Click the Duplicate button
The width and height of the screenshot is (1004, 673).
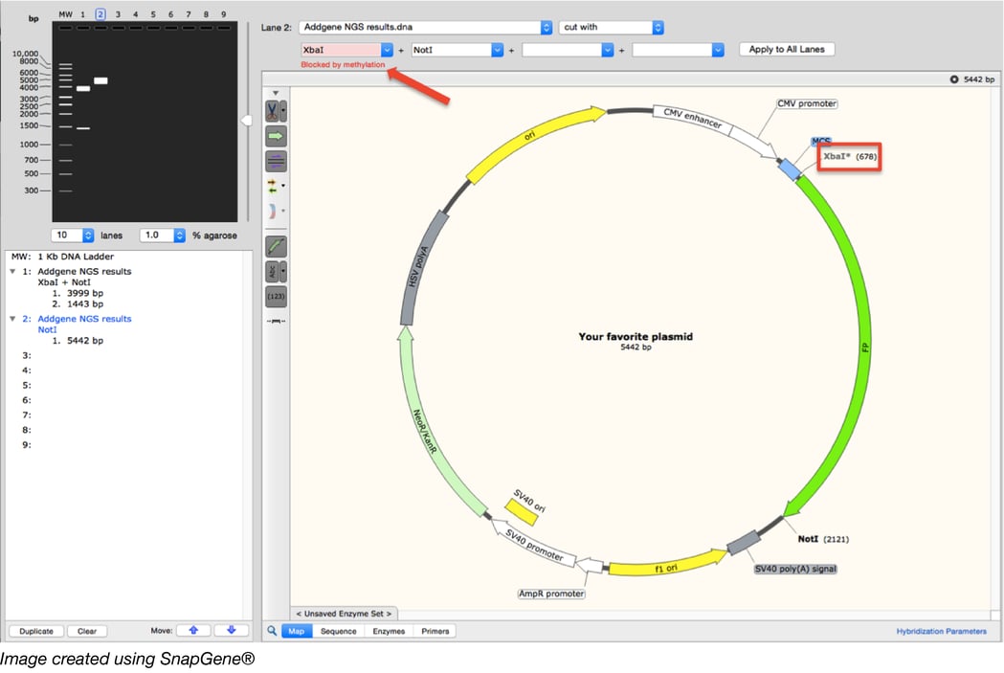[35, 631]
